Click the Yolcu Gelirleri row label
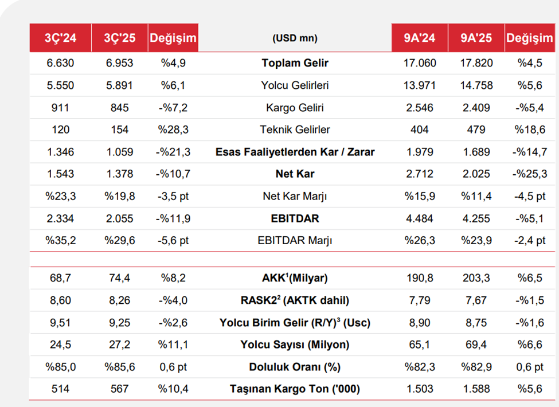Viewport: 559px width, 407px height. tap(295, 85)
